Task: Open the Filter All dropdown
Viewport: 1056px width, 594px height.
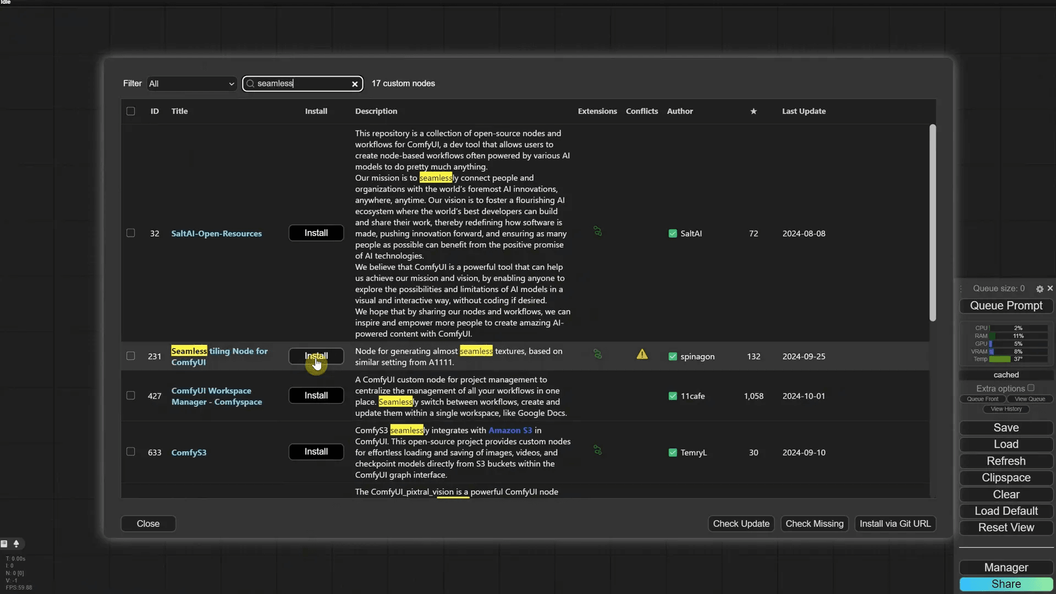Action: pos(191,84)
